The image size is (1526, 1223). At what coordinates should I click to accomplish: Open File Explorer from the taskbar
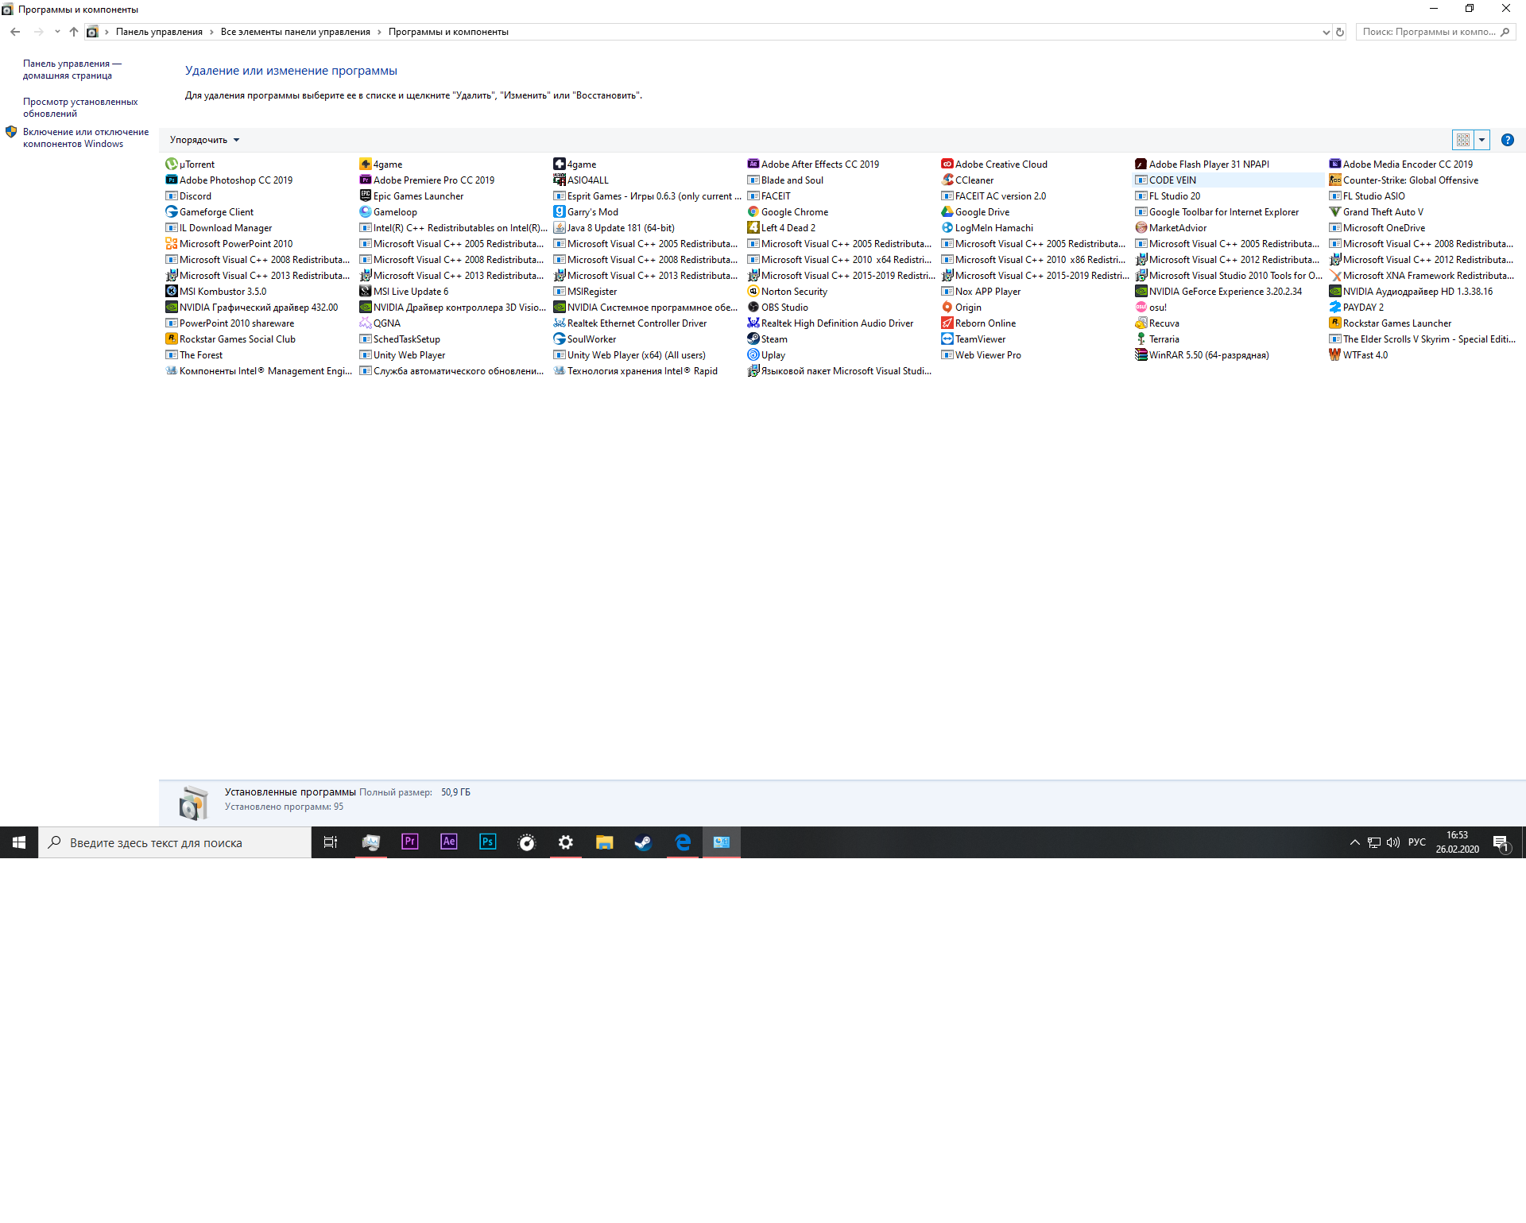click(x=605, y=842)
